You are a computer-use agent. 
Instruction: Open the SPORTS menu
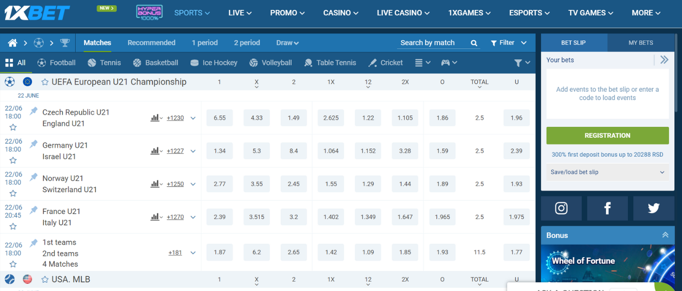pos(192,13)
